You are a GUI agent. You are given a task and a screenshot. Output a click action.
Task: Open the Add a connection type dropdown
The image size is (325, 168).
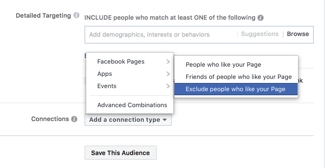128,120
